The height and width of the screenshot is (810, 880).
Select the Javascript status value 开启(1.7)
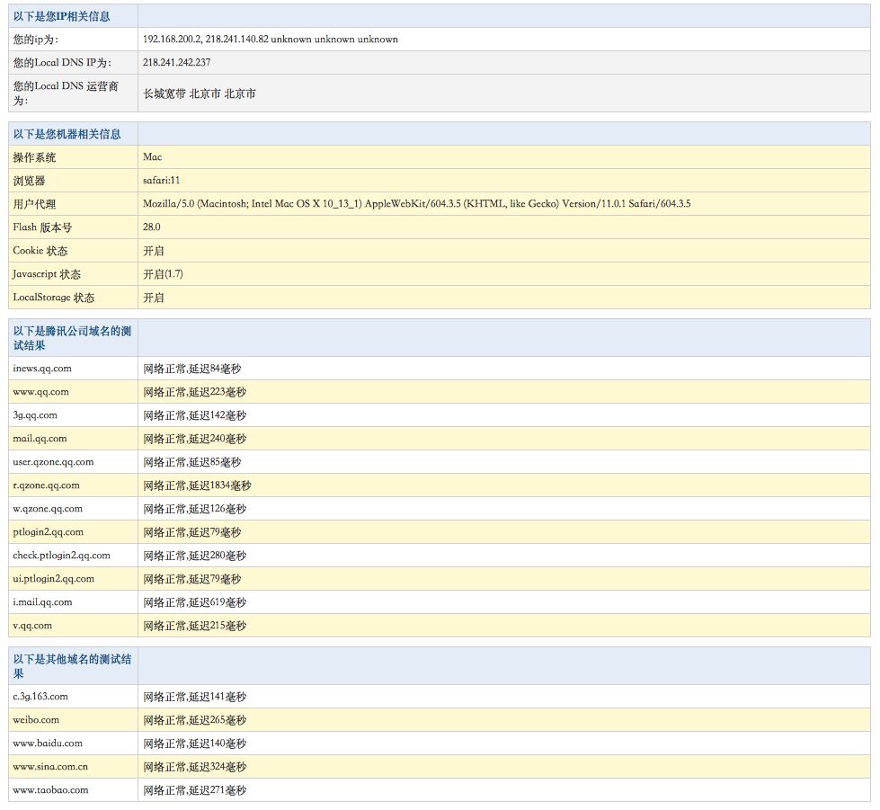[x=163, y=274]
